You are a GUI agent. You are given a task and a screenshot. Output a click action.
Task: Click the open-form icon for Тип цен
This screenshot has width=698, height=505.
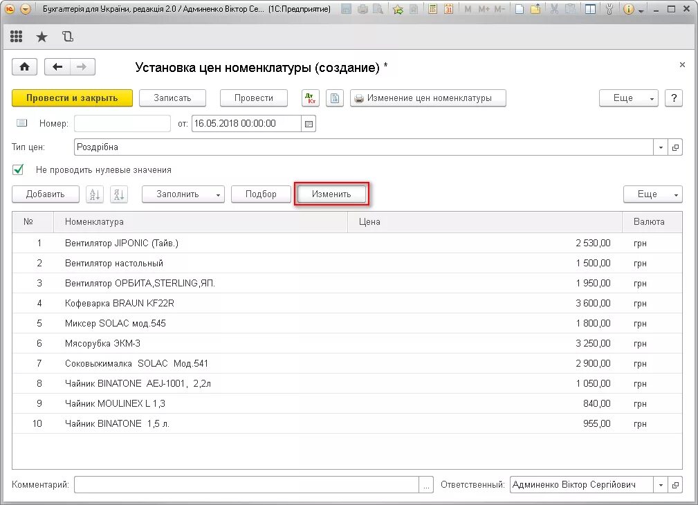(675, 147)
